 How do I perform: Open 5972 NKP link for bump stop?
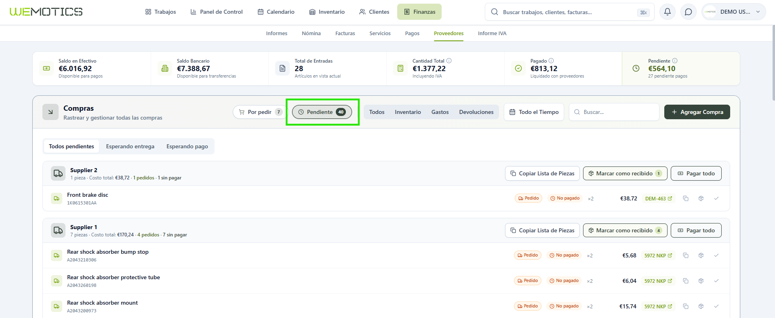point(658,255)
